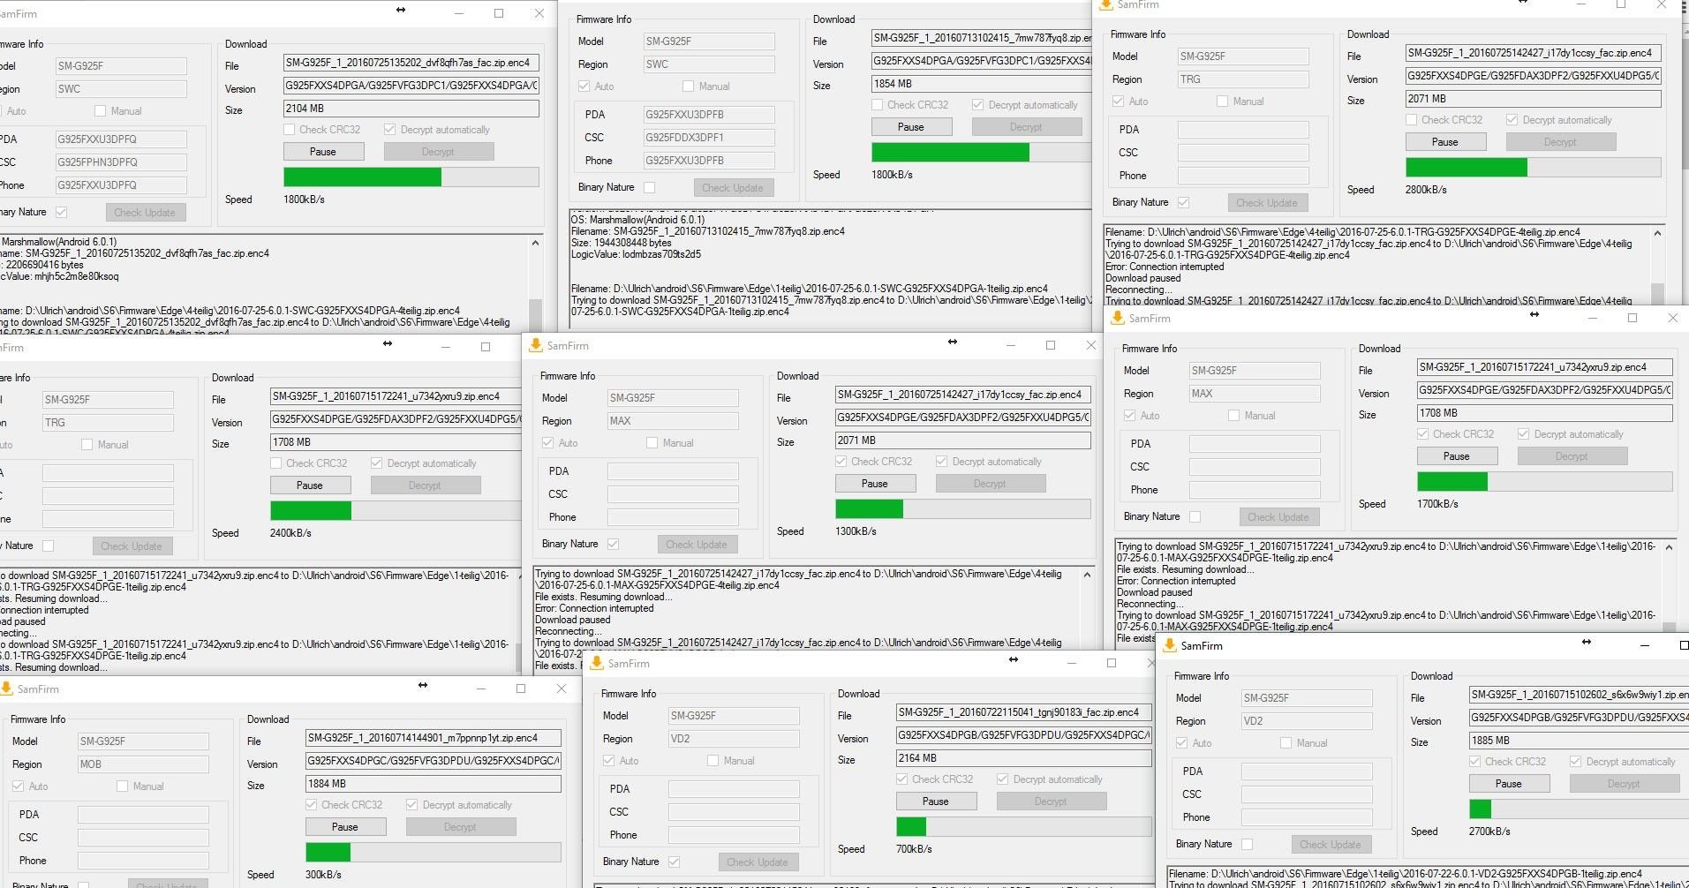Click SamFirm icon in TRG 2071 MB window title
1689x888 pixels.
click(x=1105, y=5)
